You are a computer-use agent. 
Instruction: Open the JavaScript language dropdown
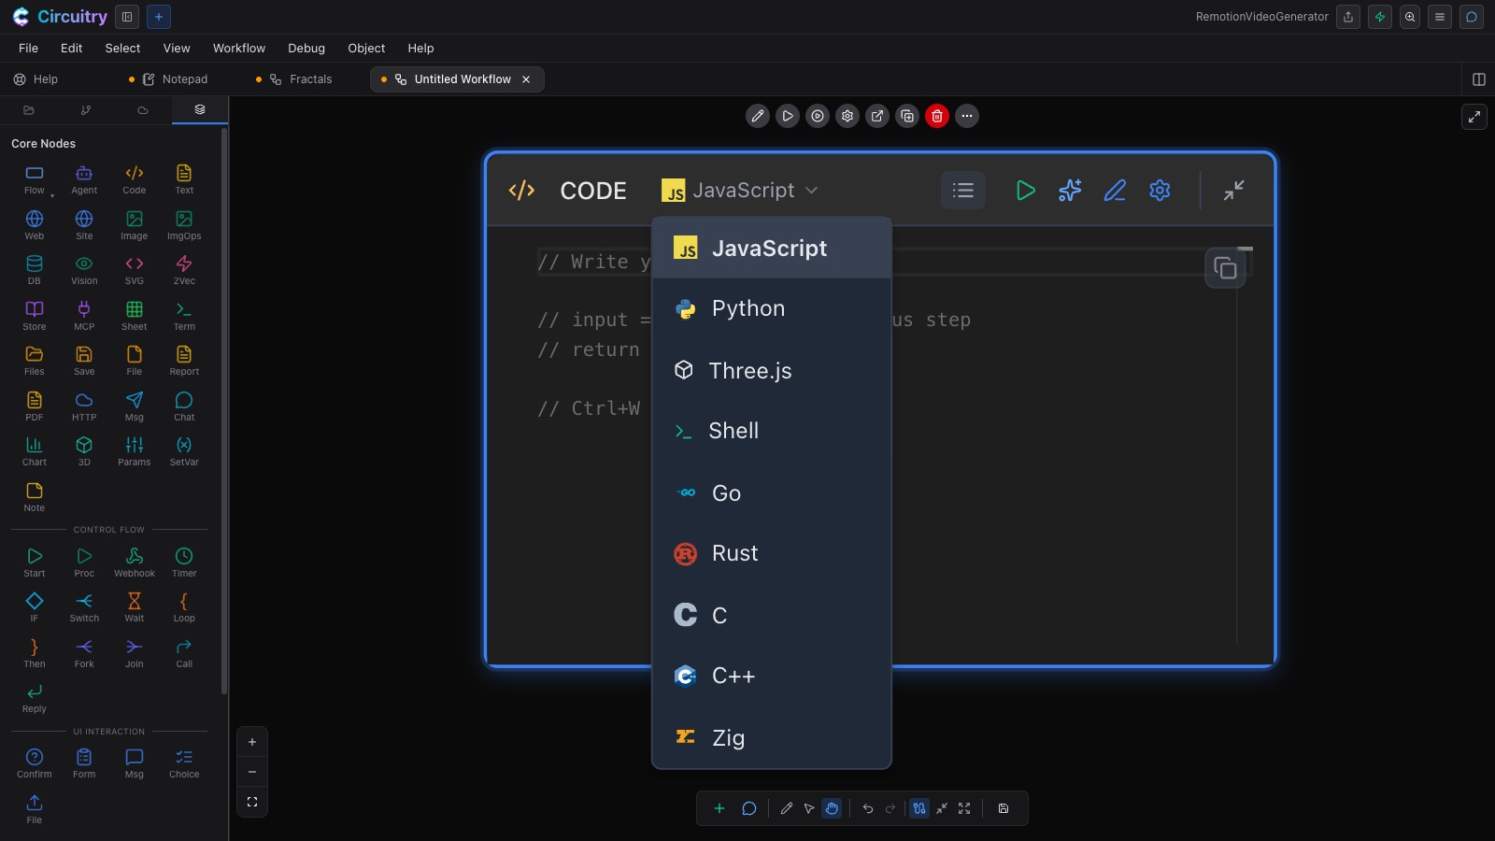click(x=740, y=191)
